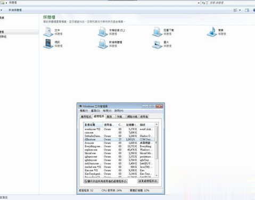255x200 pixels.
Task: Click the process list scrollbar up arrow
Action: tap(157, 124)
